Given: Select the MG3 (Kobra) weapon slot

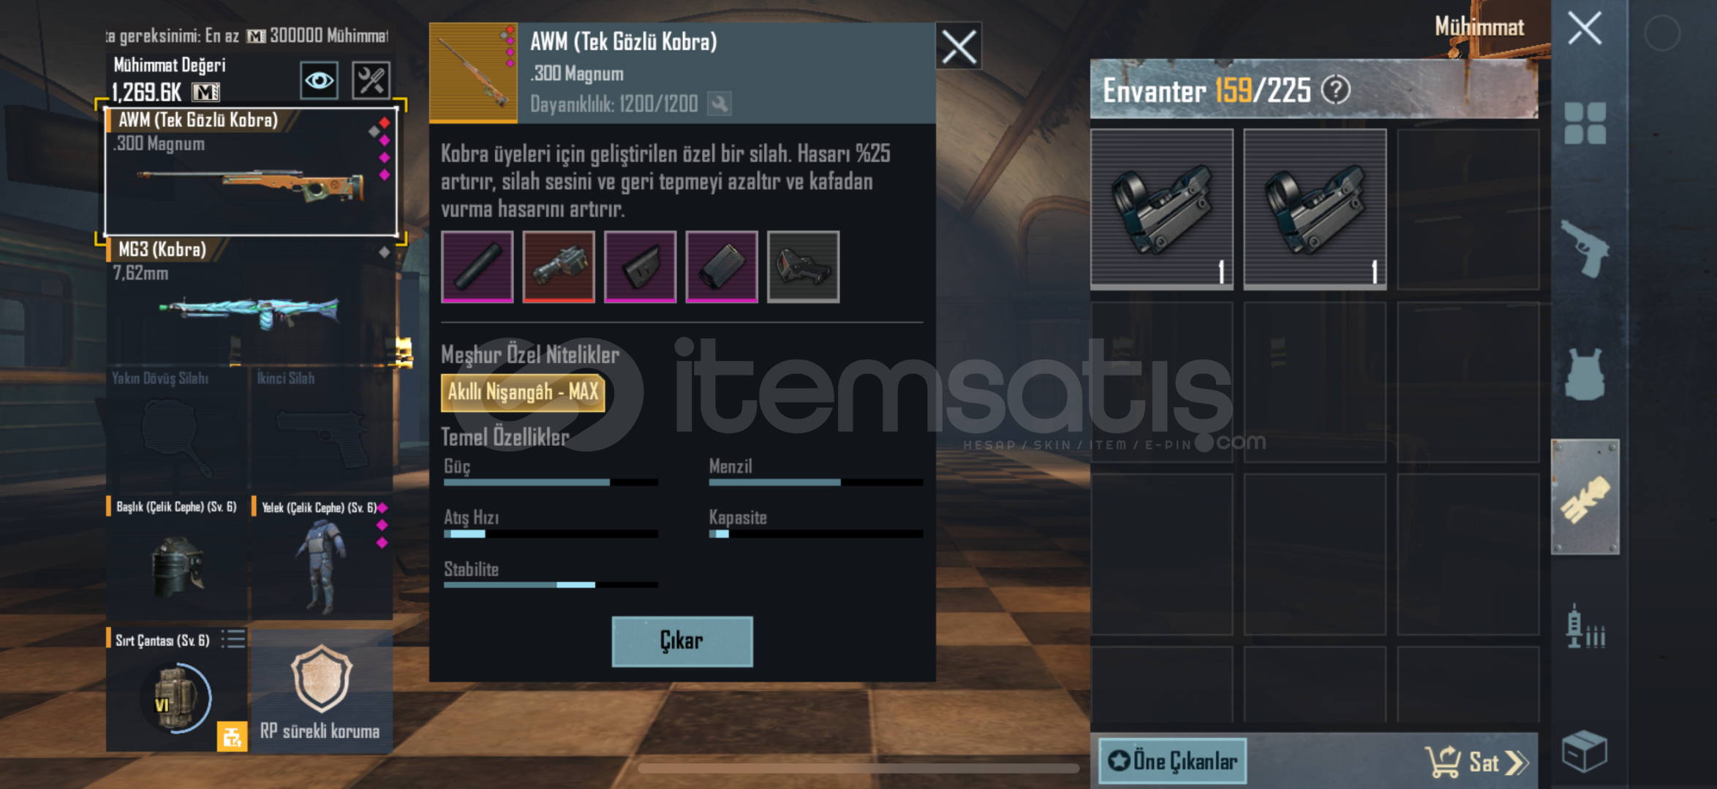Looking at the screenshot, I should [251, 300].
